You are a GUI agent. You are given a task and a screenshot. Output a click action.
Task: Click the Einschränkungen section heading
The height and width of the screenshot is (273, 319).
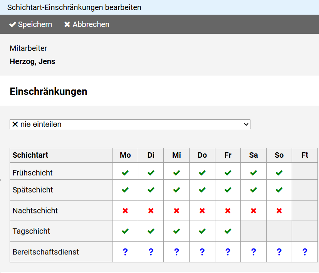click(49, 91)
